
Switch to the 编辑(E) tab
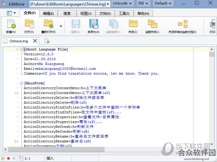tap(48, 14)
